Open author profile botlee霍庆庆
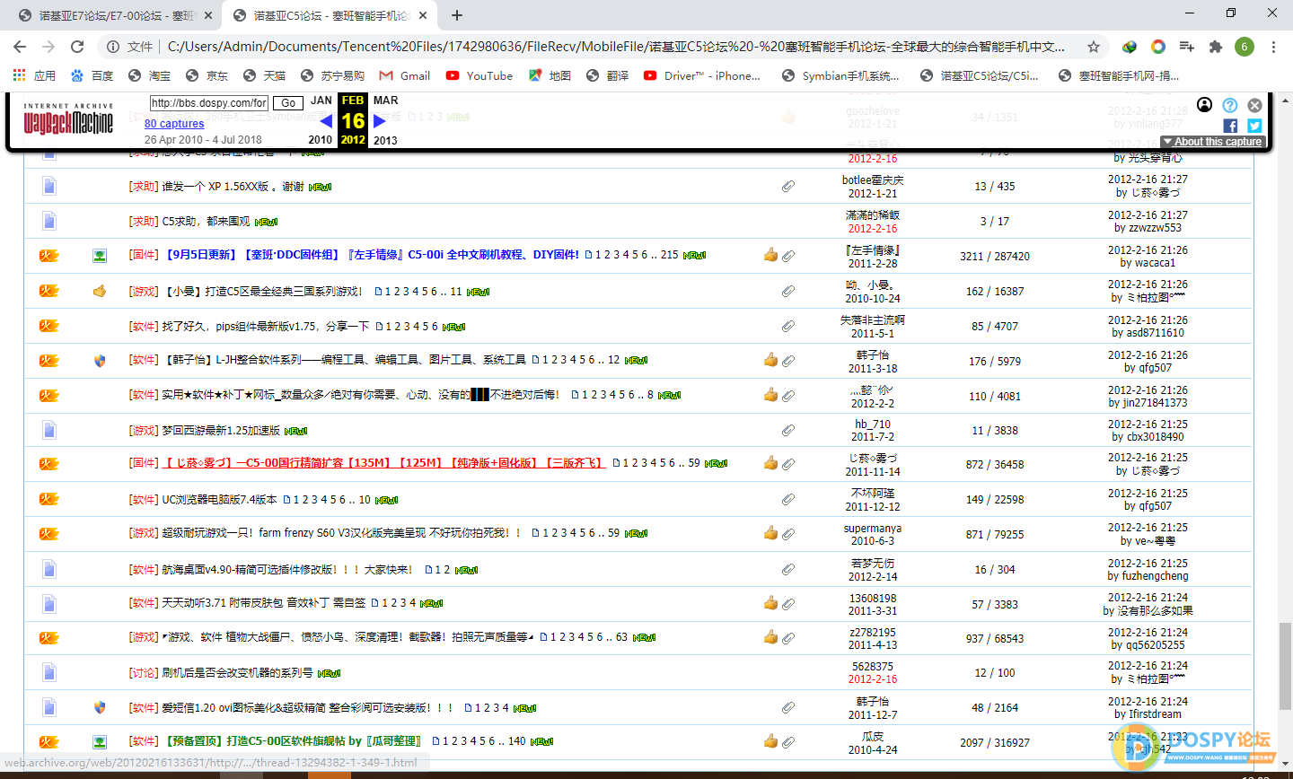Screen dimensions: 1293x779 point(873,180)
